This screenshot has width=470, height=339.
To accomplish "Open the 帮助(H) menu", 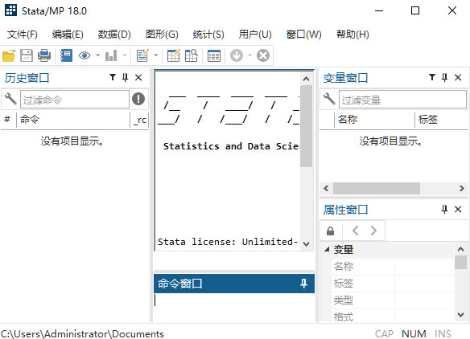I will (x=352, y=35).
